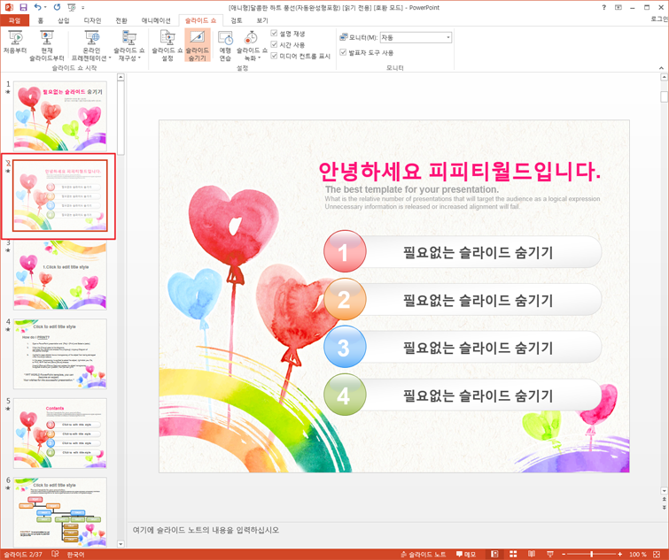Switch to the 보기 (View) tab
Viewport: 669px width, 560px height.
(x=262, y=20)
